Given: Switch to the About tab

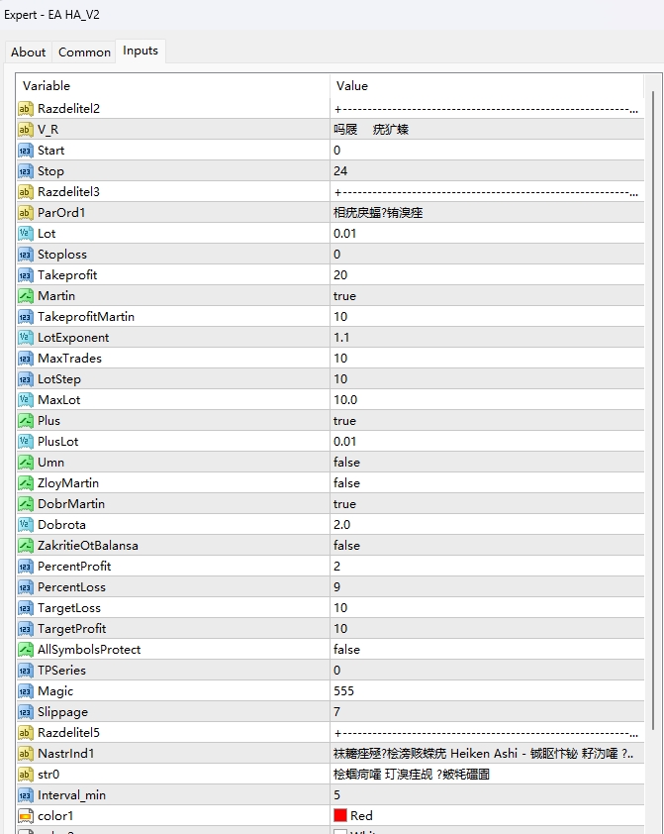Looking at the screenshot, I should click(x=28, y=52).
